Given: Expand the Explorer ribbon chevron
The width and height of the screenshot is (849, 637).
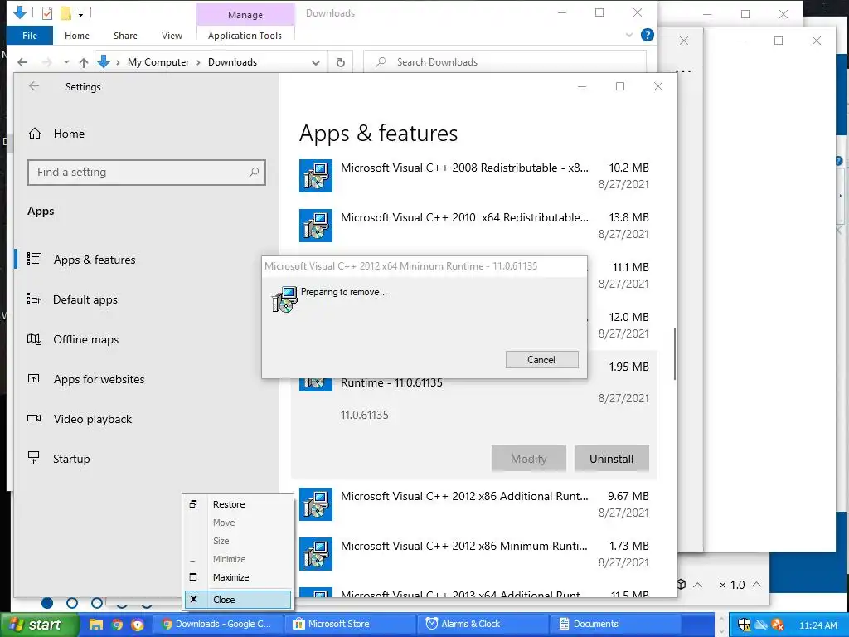Looking at the screenshot, I should pos(629,35).
